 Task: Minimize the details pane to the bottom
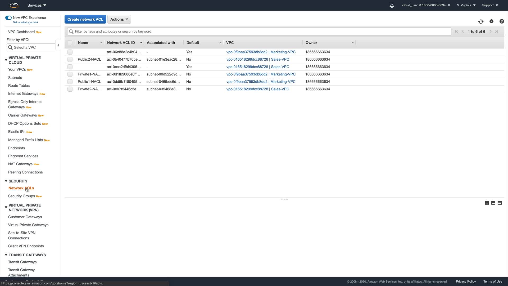pos(487,203)
